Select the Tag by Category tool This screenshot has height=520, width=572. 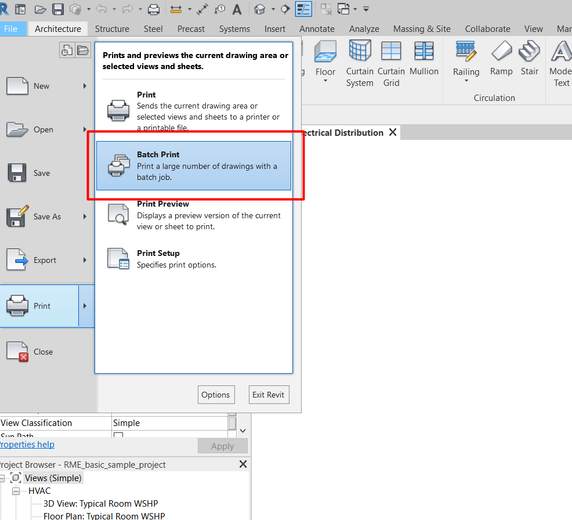pyautogui.click(x=220, y=9)
